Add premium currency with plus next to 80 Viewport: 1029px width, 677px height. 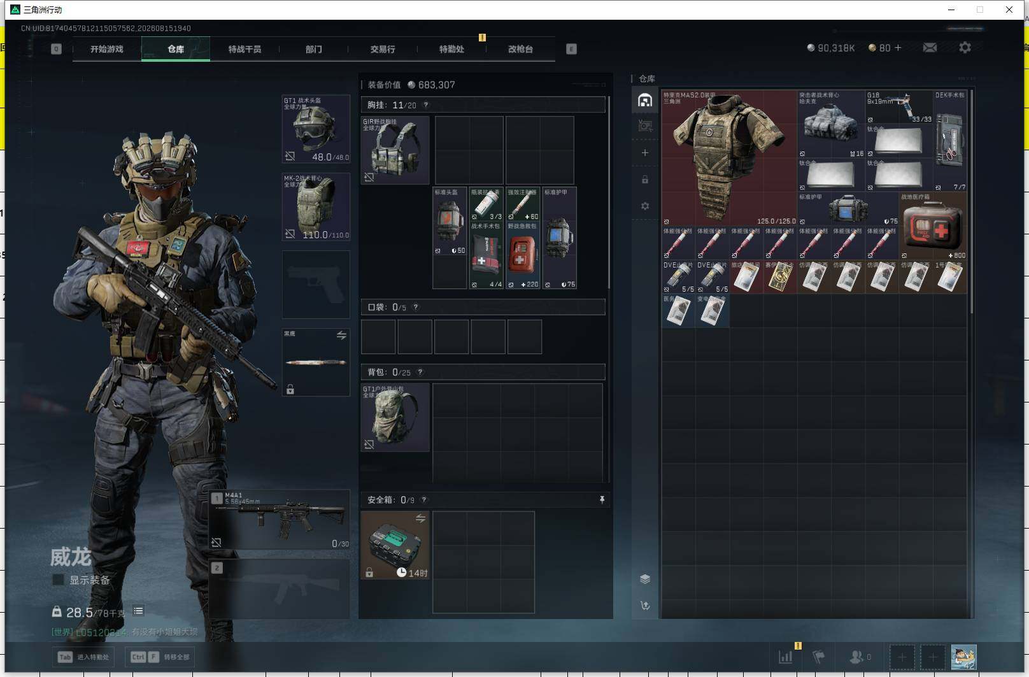(898, 48)
